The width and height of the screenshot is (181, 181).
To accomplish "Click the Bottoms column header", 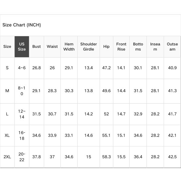I will tap(138, 47).
